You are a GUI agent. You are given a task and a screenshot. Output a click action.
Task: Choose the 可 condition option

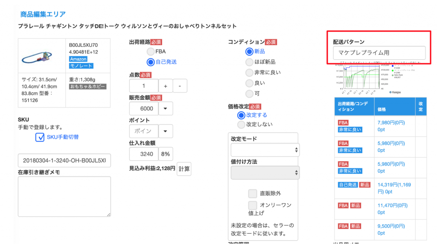[249, 93]
